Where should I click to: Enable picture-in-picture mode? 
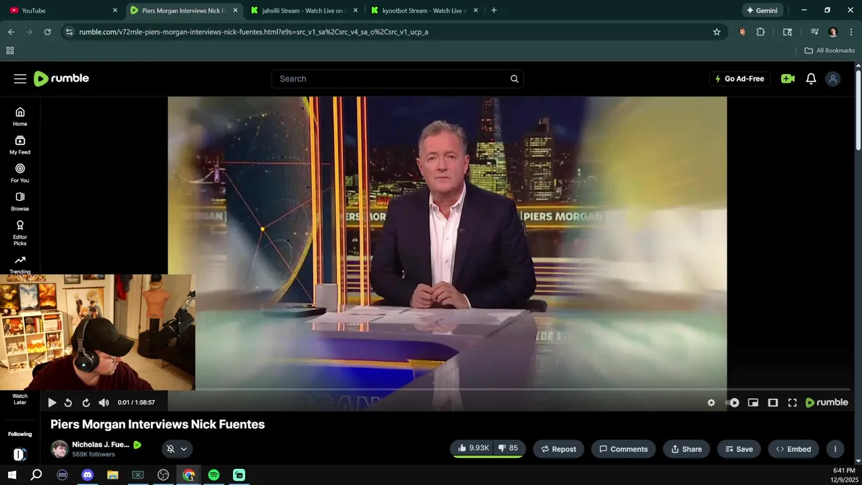tap(753, 403)
